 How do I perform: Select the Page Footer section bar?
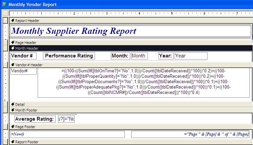point(131,127)
